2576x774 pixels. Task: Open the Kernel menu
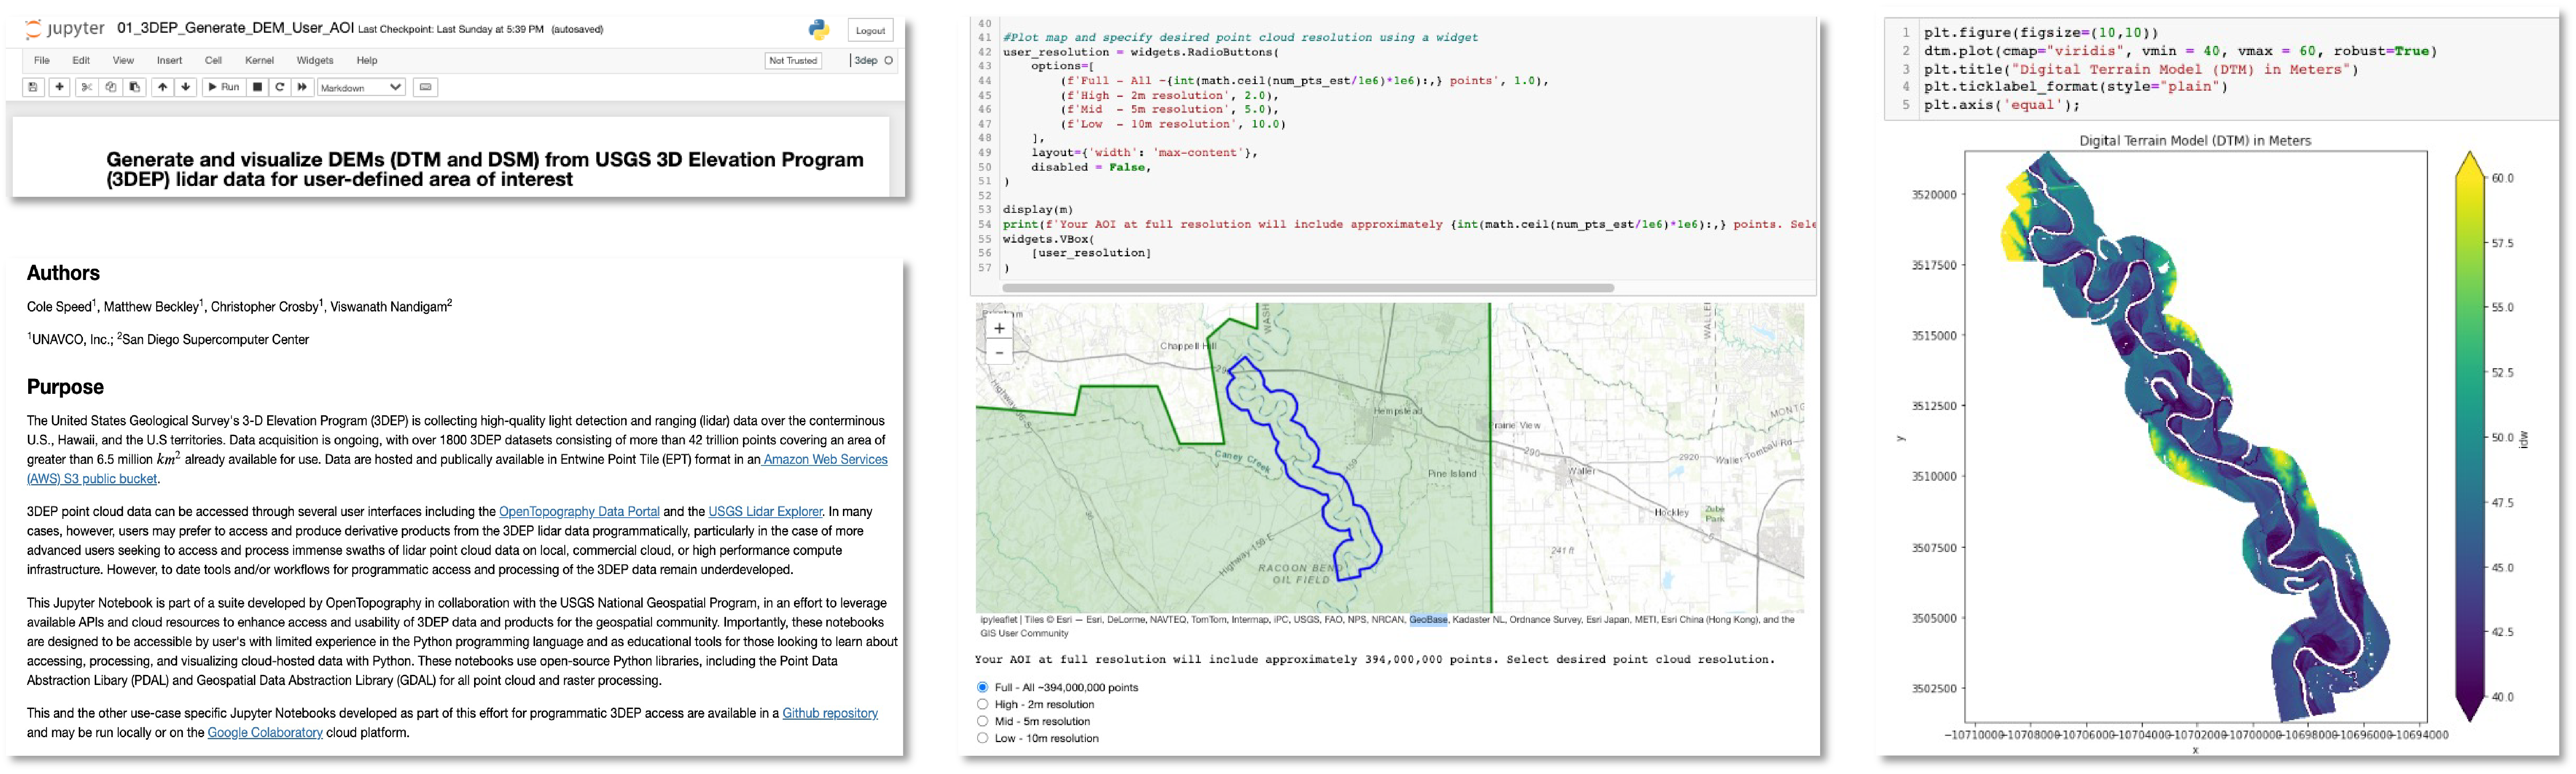pos(259,60)
